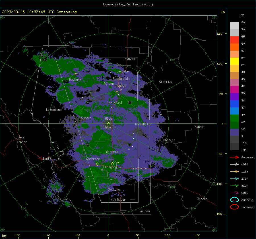
Task: Click the purple 36–39 dBZ swatch
Action: click(234, 97)
